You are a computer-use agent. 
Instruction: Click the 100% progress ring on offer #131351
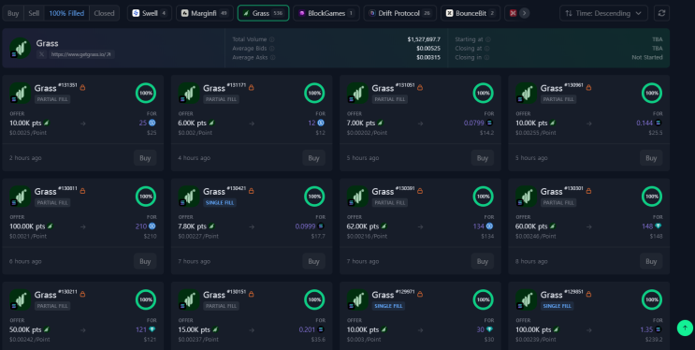point(146,94)
